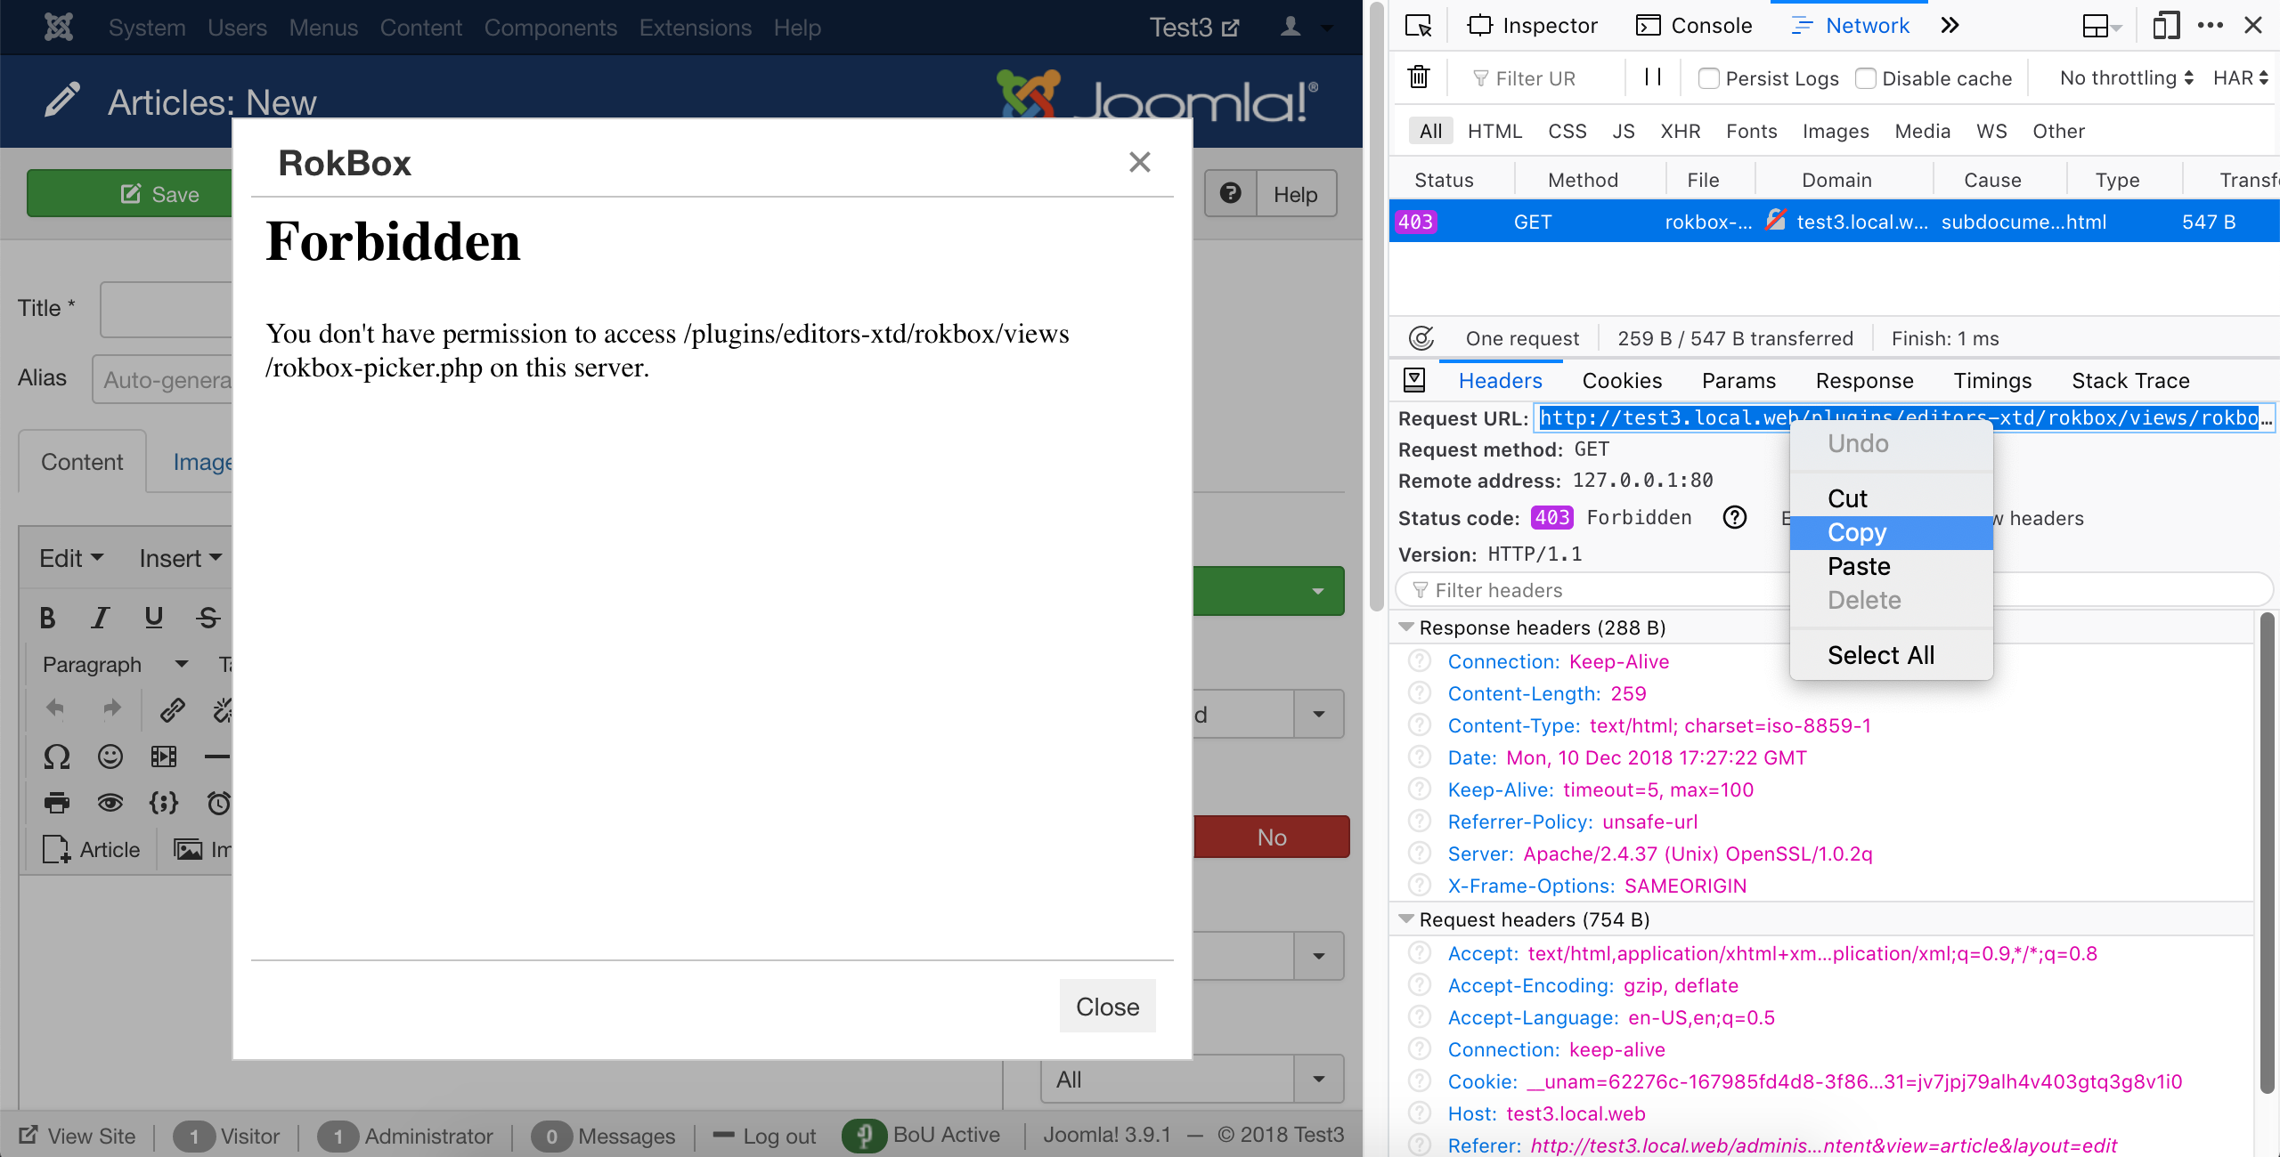Enable Persist Logs checkbox
The height and width of the screenshot is (1157, 2280).
pyautogui.click(x=1708, y=78)
